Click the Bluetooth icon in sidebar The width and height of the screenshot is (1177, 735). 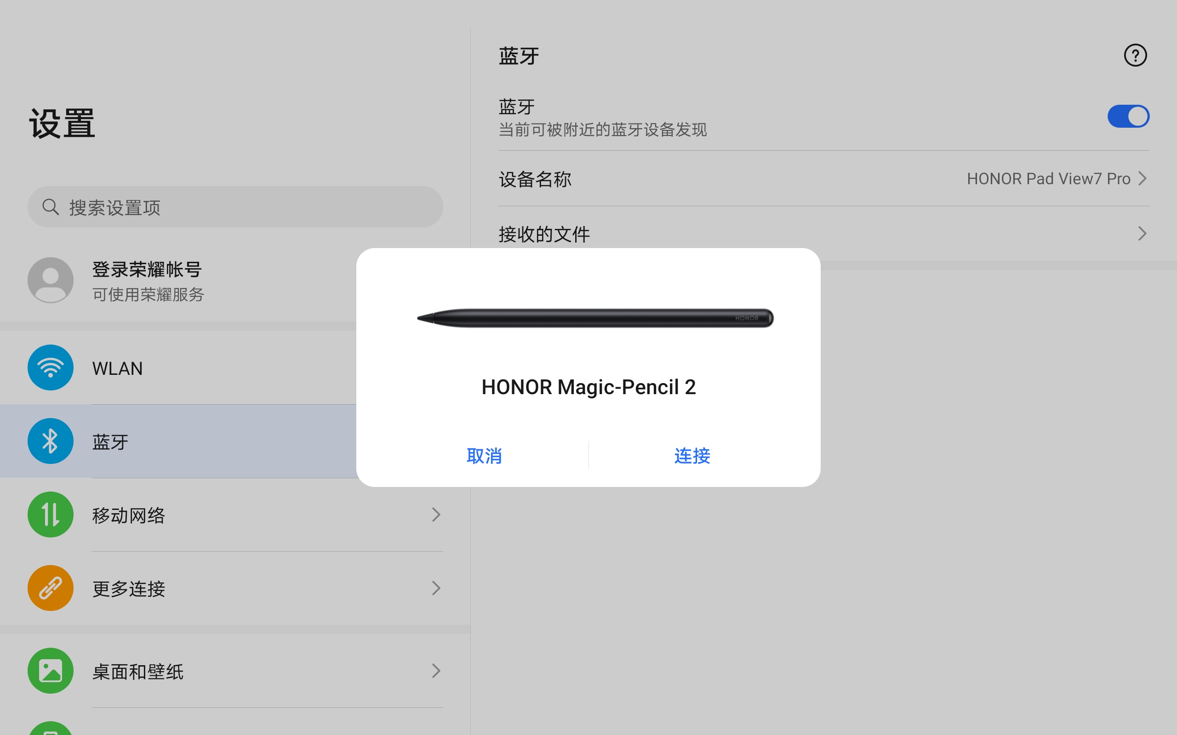pos(51,441)
